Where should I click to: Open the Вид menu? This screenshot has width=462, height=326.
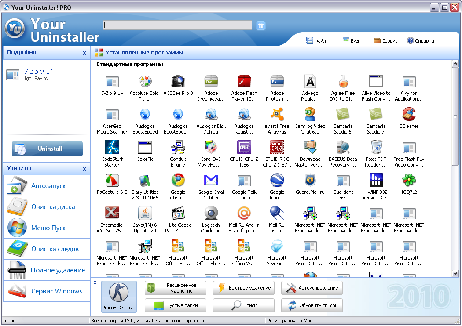tap(351, 40)
